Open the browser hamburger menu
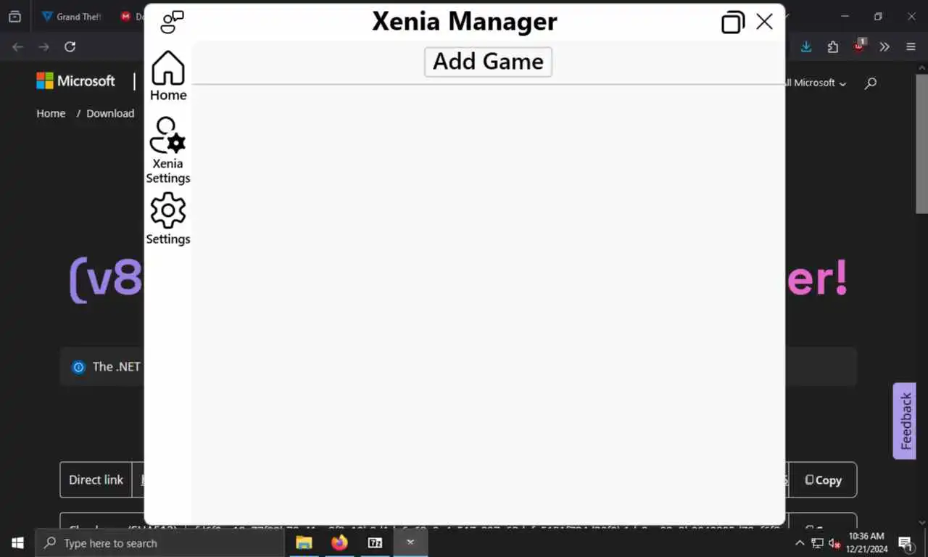Screen dimensions: 928x557 click(911, 46)
